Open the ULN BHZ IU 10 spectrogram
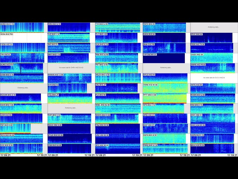The height and width of the screenshot is (179, 238). (118, 48)
